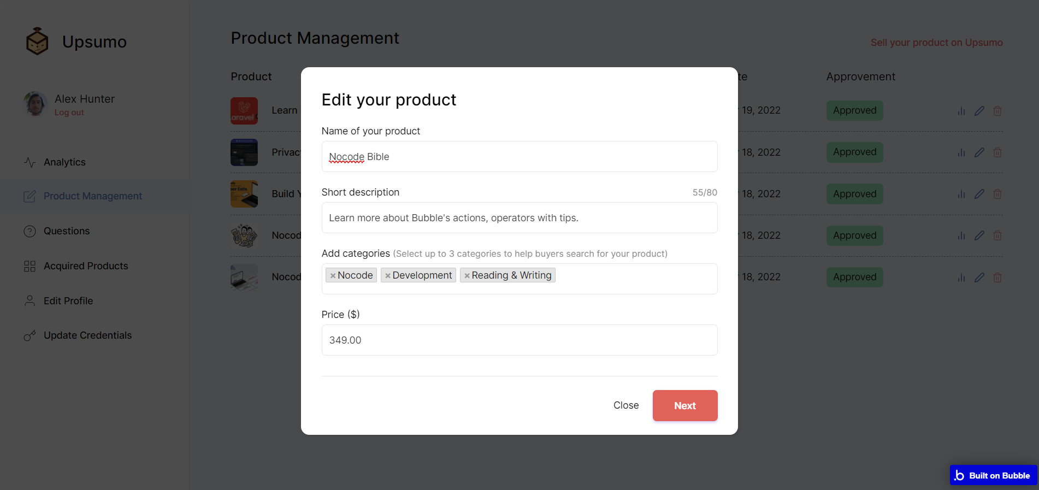Remove the Reading & Writing category tag
This screenshot has width=1039, height=490.
pos(467,276)
